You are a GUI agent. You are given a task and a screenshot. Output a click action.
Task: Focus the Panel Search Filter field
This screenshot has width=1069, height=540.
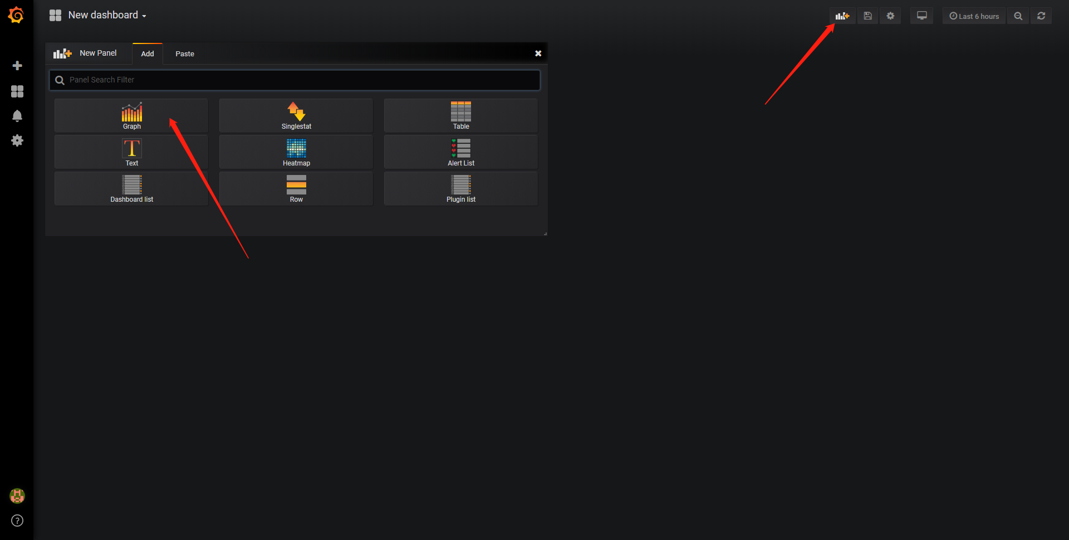[295, 80]
